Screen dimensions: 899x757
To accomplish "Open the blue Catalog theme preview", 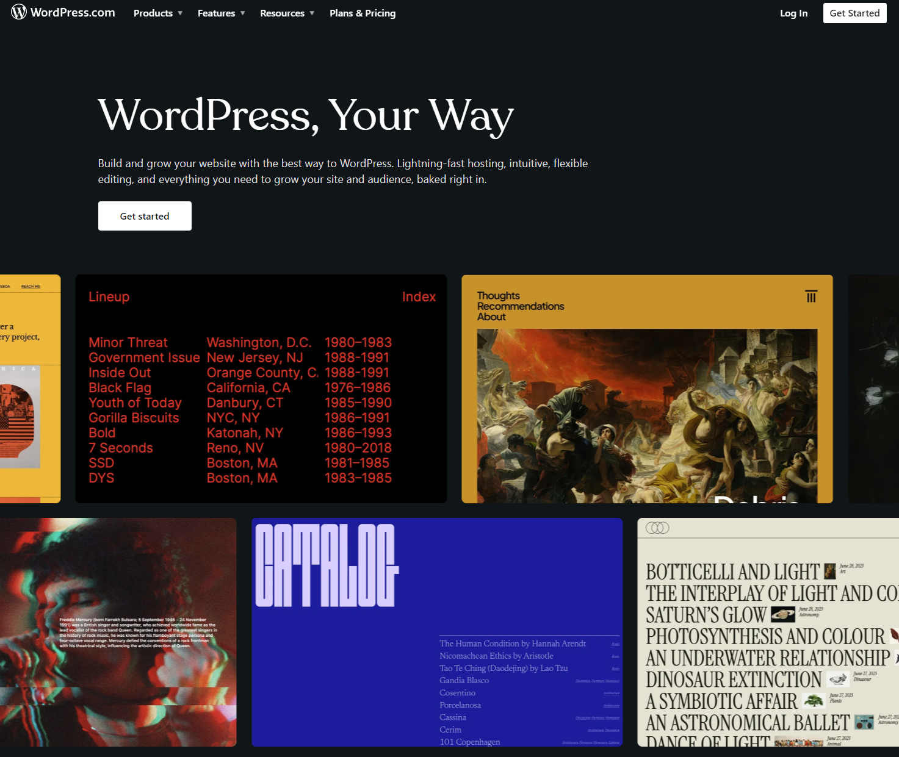I will [x=438, y=632].
